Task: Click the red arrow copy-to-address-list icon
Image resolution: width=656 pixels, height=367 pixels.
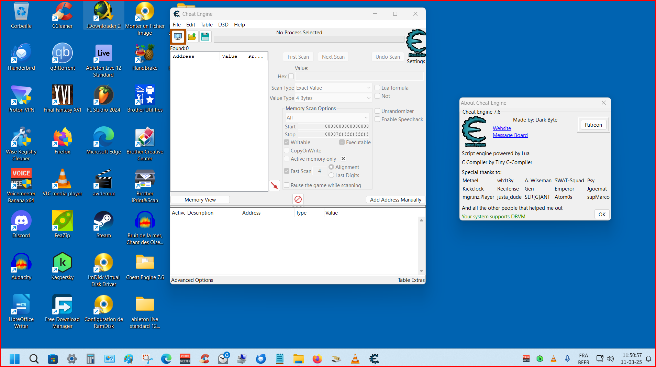Action: [x=274, y=185]
